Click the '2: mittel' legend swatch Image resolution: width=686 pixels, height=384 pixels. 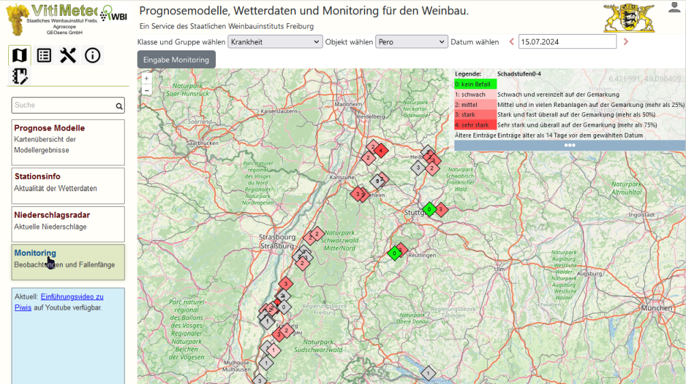[475, 105]
